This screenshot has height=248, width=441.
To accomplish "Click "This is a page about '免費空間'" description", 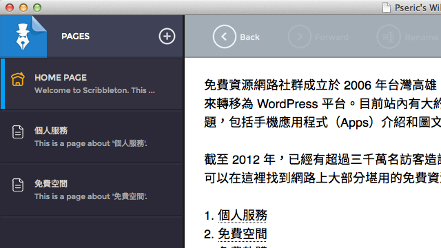I will pyautogui.click(x=90, y=196).
